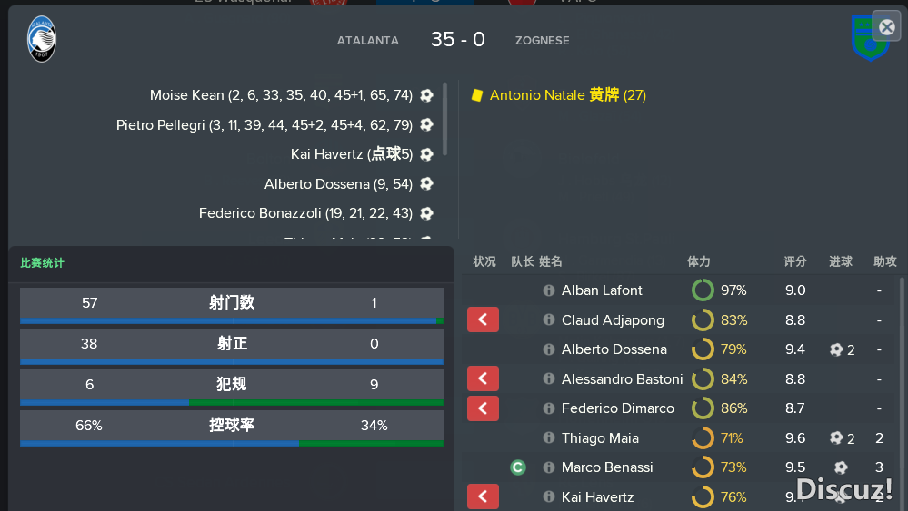
Task: Click the red substitution arrow for Federico Dimarco
Action: 483,408
